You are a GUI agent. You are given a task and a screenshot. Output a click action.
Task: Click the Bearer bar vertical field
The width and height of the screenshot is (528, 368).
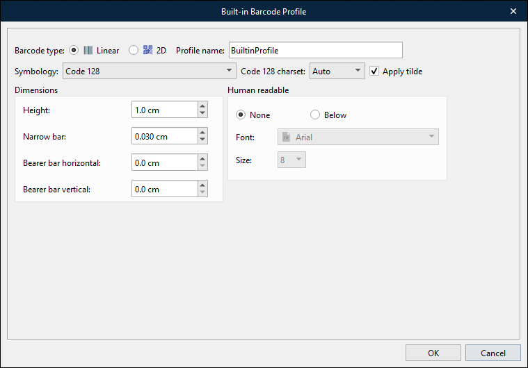164,189
